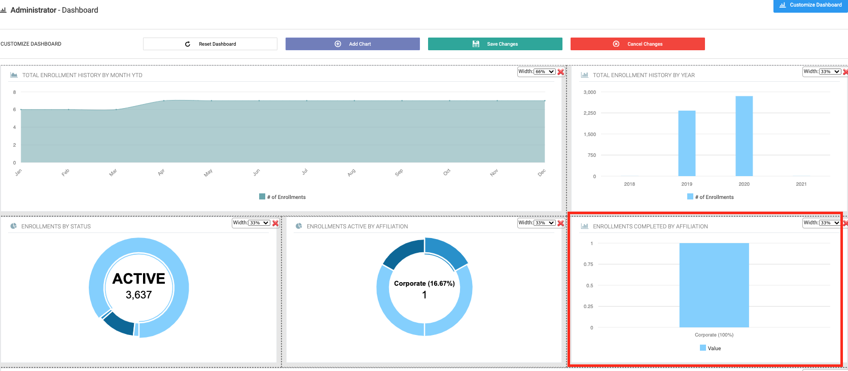Toggle 'Value' legend on completed affiliation chart
The width and height of the screenshot is (848, 371).
coord(710,348)
